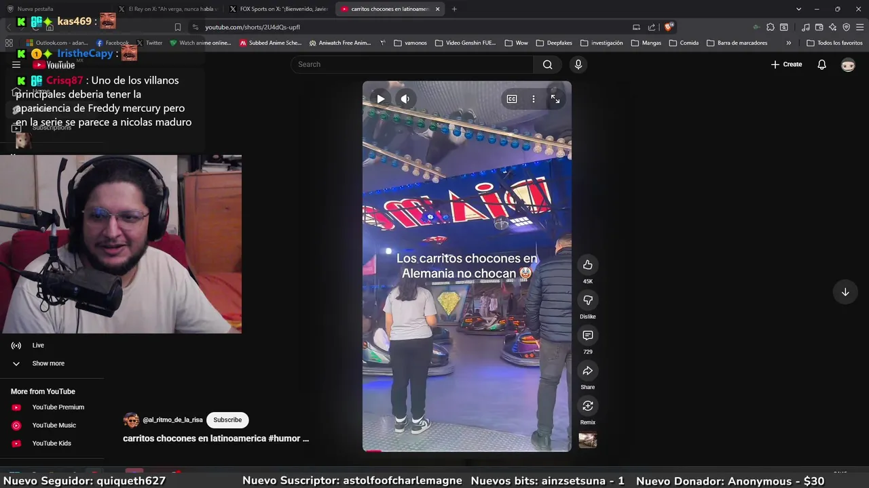Open the Twitter bookmark
The height and width of the screenshot is (488, 869).
pyautogui.click(x=149, y=43)
